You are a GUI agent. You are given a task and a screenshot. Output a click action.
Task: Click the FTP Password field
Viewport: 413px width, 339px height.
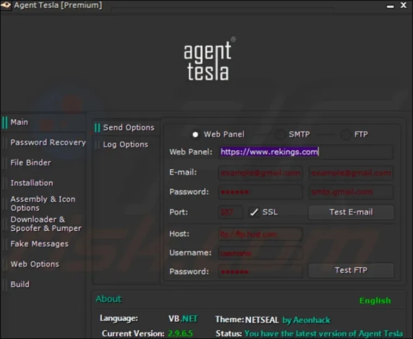click(261, 272)
